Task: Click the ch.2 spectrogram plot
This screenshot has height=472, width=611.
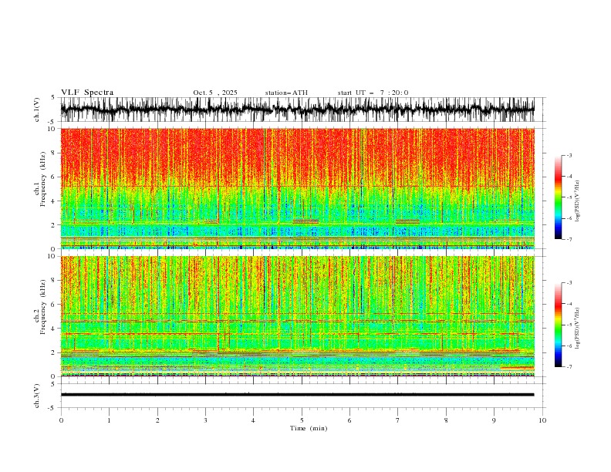Action: point(297,316)
